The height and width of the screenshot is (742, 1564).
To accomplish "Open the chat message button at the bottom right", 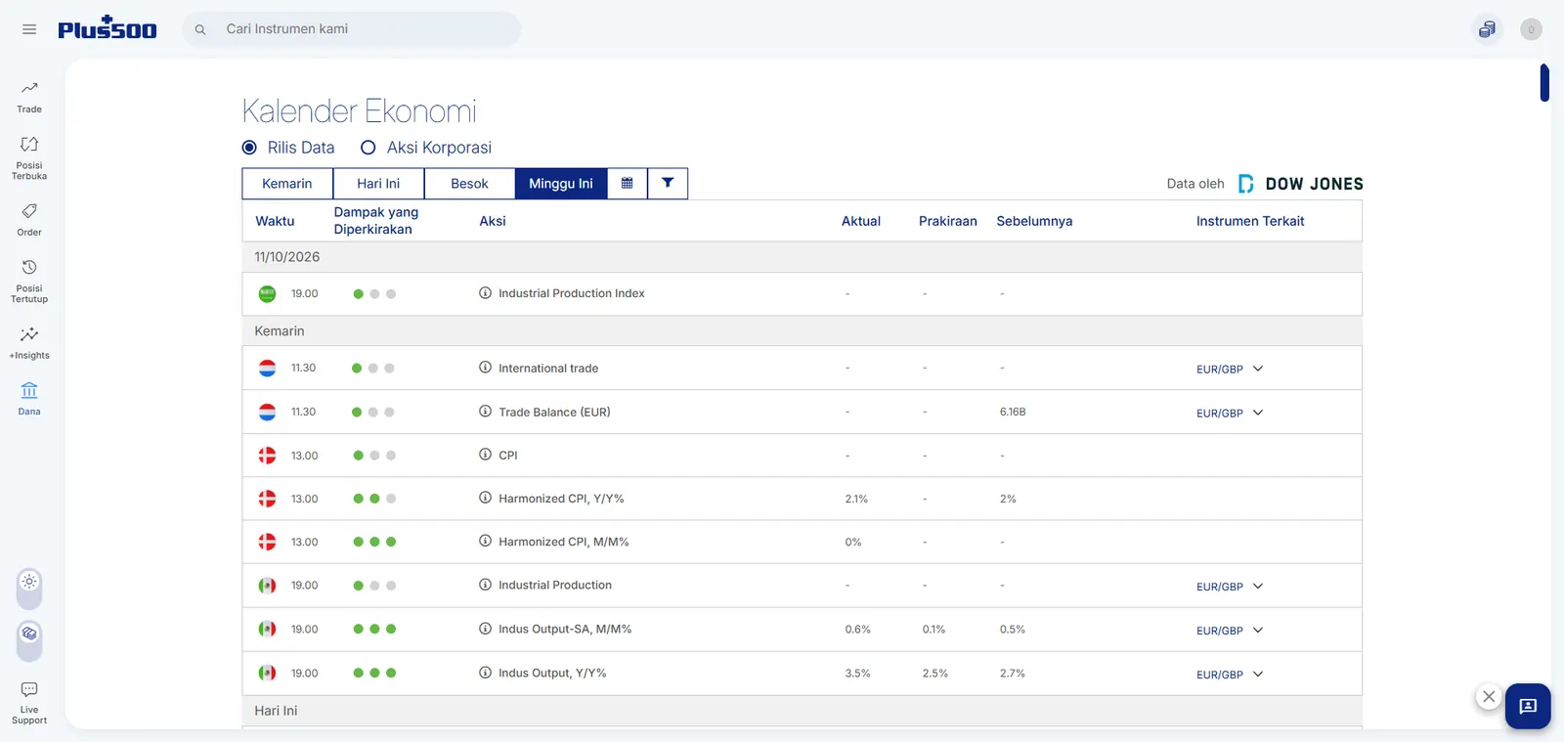I will click(1528, 706).
